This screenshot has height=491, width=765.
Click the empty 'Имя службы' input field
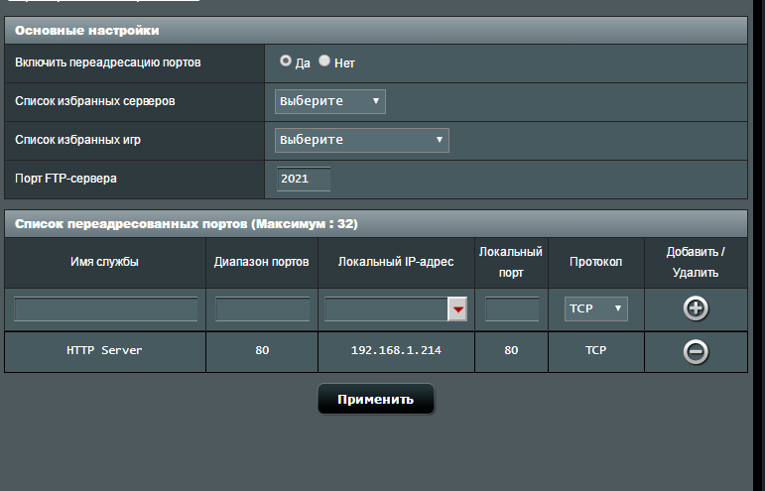click(106, 308)
